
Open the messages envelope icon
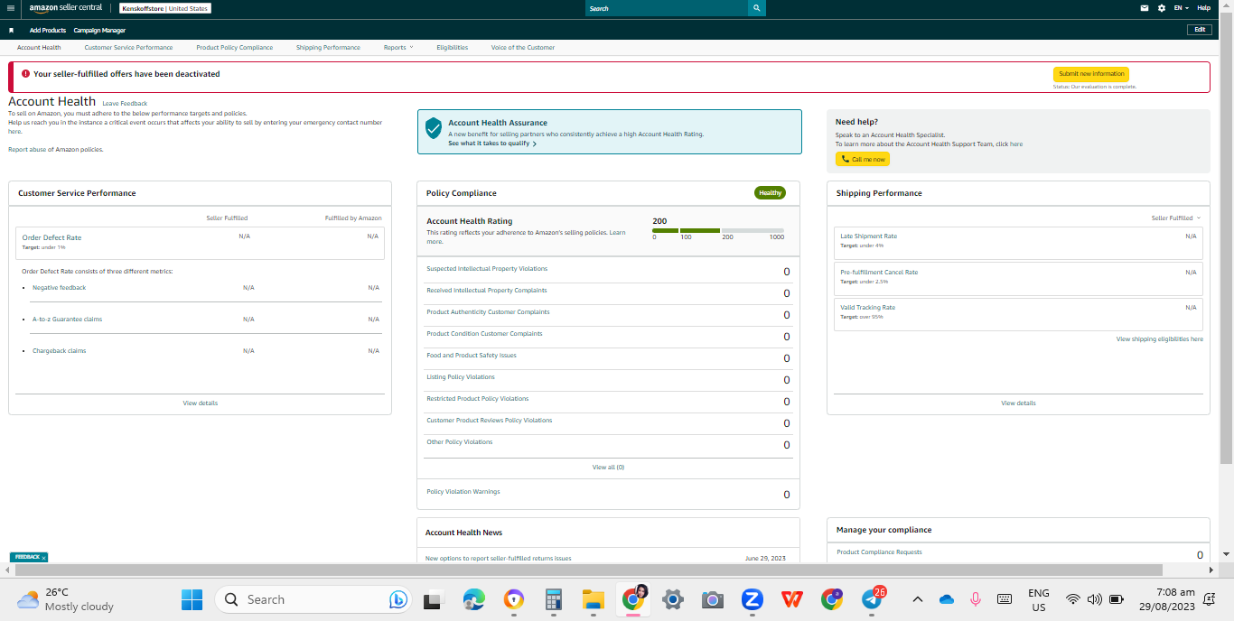point(1145,8)
